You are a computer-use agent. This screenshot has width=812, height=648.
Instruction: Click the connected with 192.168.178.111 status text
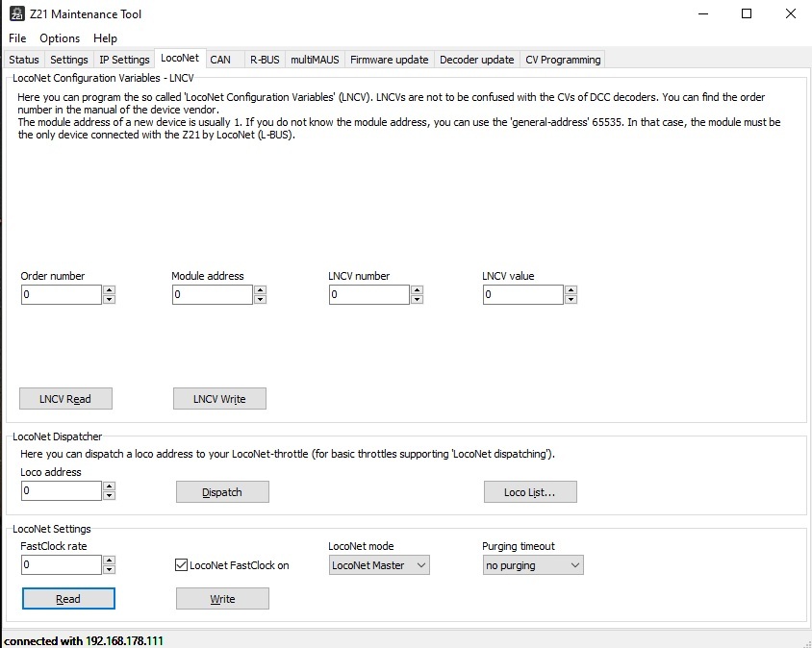pos(84,640)
